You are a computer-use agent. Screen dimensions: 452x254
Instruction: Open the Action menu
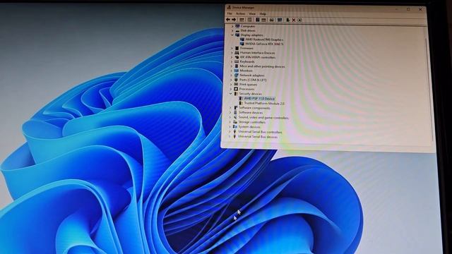point(240,13)
